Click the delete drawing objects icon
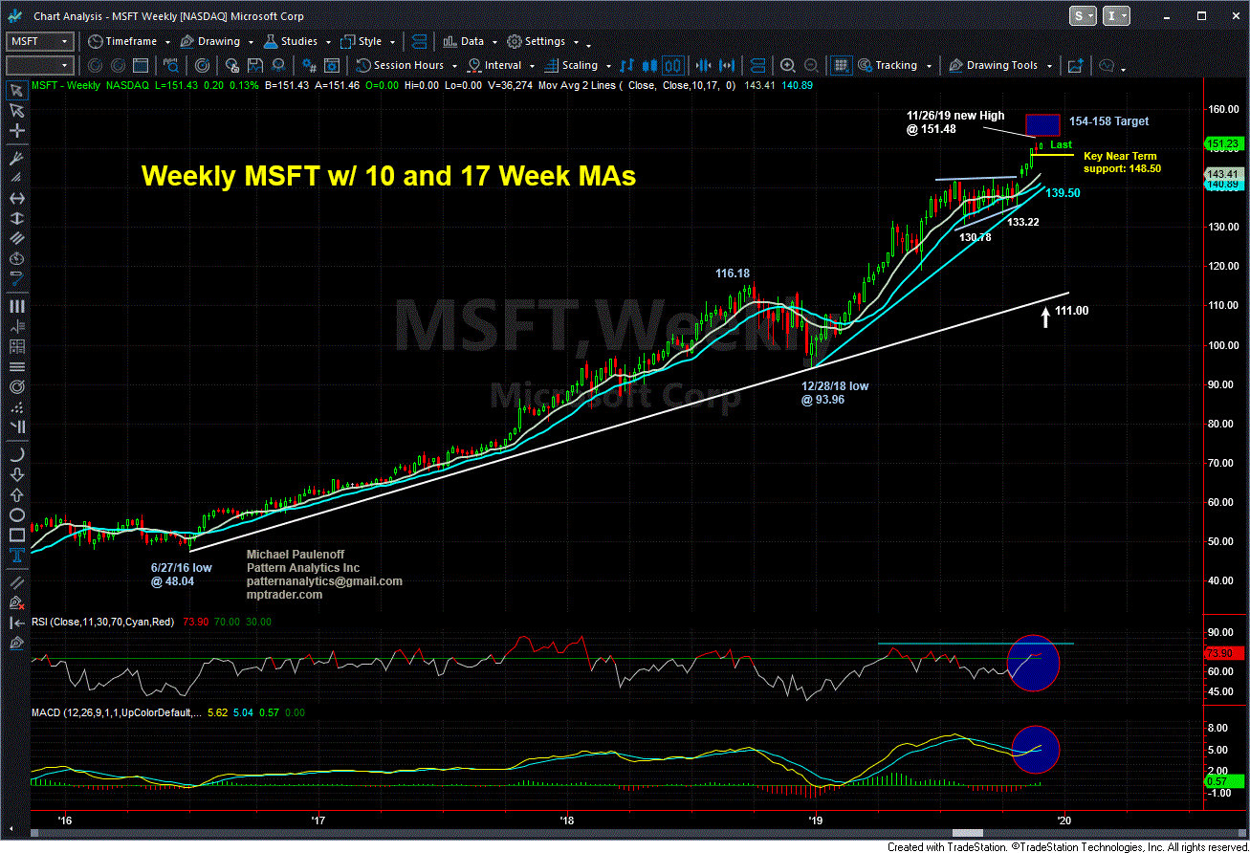The height and width of the screenshot is (853, 1250). tap(15, 603)
